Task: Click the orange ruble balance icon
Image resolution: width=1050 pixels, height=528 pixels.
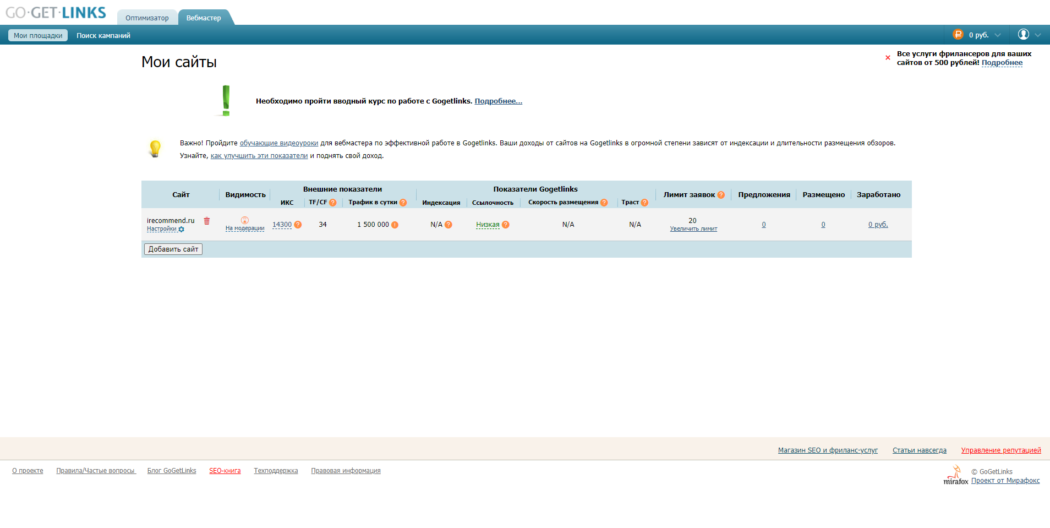Action: point(958,34)
